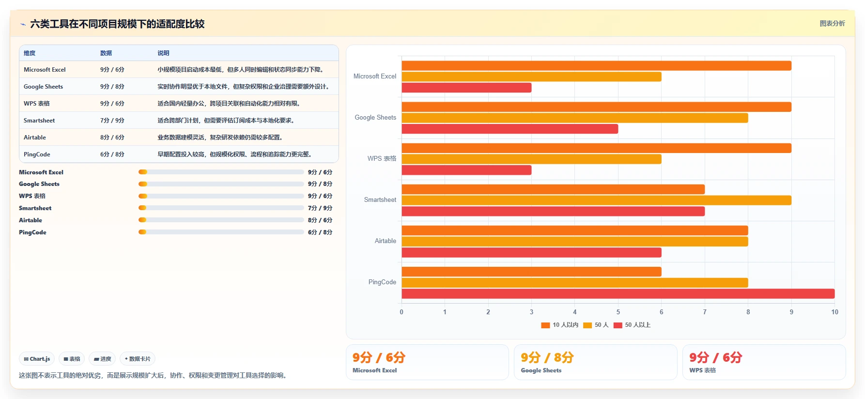
Task: Click the PingCode progress bar
Action: click(x=221, y=232)
